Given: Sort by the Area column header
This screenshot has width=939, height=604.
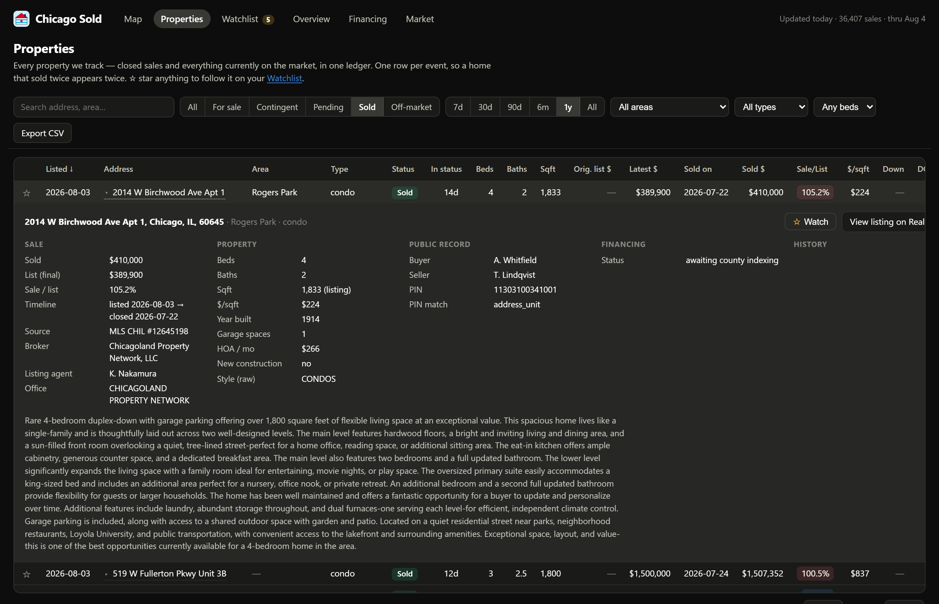Looking at the screenshot, I should pos(260,169).
